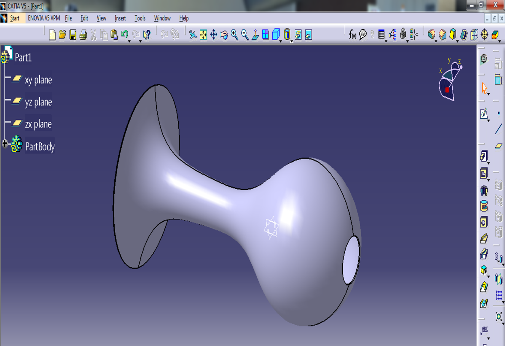The width and height of the screenshot is (505, 346).
Task: Select the Rotate view tool
Action: (x=224, y=35)
